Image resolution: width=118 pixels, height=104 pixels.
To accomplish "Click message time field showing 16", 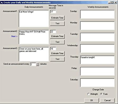I will pos(53,49).
